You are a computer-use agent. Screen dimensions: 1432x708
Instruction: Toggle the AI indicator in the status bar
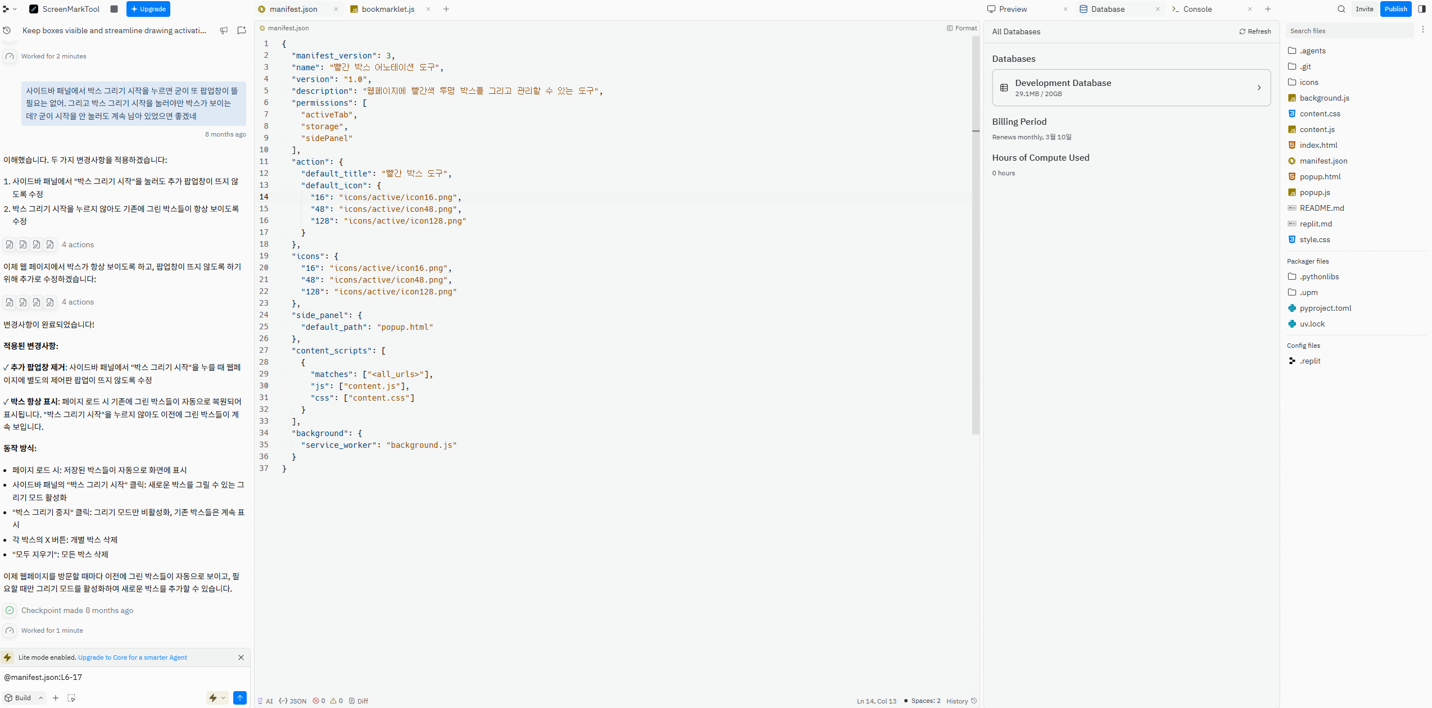[265, 701]
